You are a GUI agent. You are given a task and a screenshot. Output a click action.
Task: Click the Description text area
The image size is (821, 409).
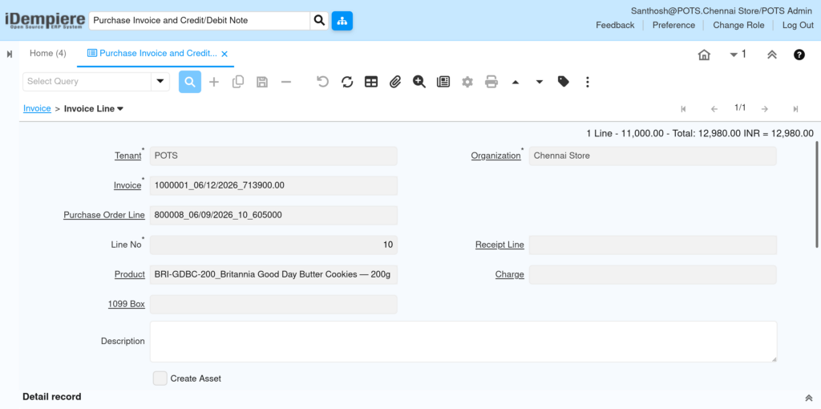click(463, 342)
